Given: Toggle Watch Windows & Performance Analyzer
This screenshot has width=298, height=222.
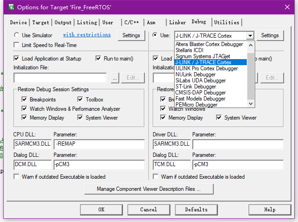Looking at the screenshot, I should [24, 108].
